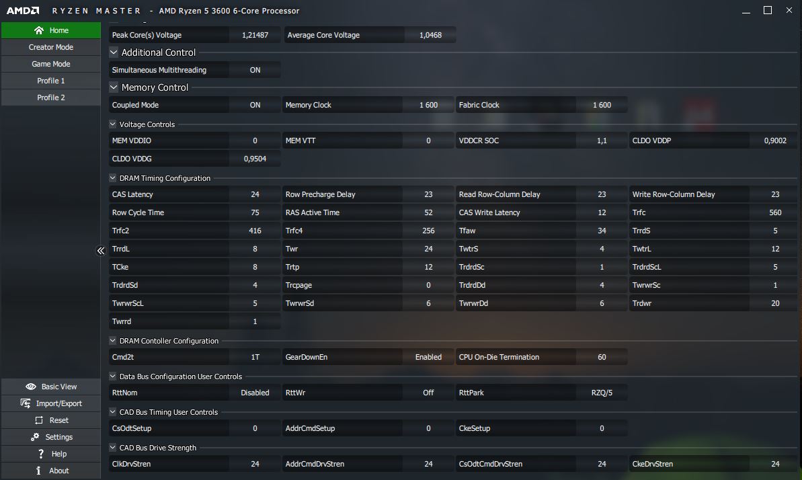This screenshot has height=480, width=802.
Task: Select Fabric Clock value 1 600
Action: (x=602, y=105)
